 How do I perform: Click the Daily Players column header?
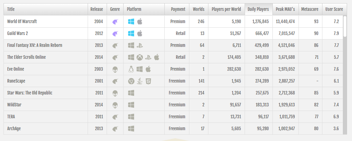point(259,9)
